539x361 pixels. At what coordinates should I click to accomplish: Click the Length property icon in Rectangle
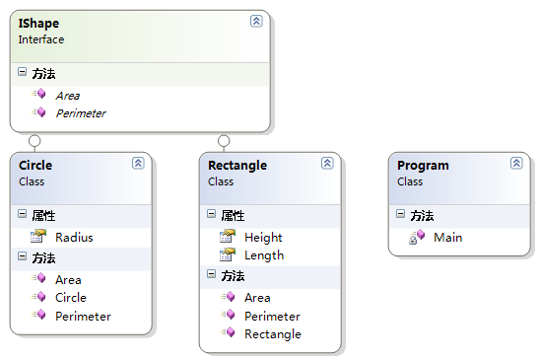[x=228, y=254]
